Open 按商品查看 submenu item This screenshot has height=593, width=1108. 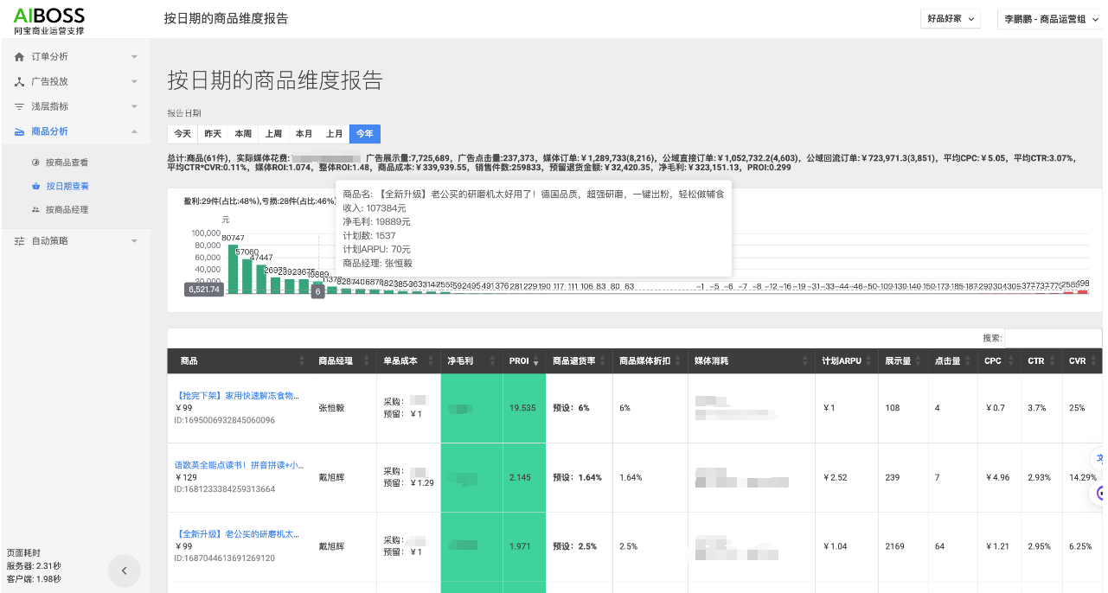coord(67,163)
